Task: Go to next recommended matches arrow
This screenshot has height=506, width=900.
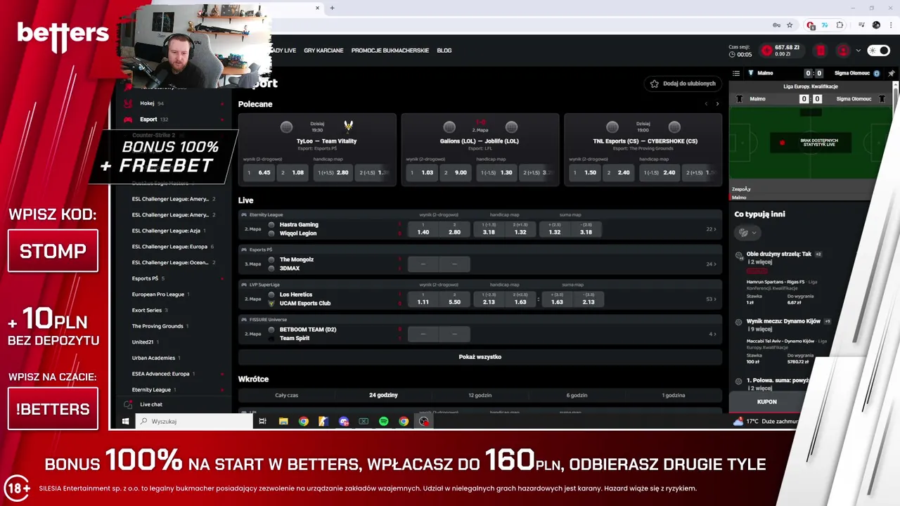Action: 717,104
